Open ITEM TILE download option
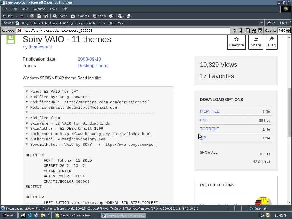This screenshot has width=292, height=219. tap(210, 111)
